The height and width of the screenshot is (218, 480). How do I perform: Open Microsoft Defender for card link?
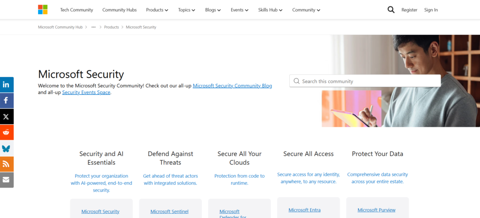point(232,214)
